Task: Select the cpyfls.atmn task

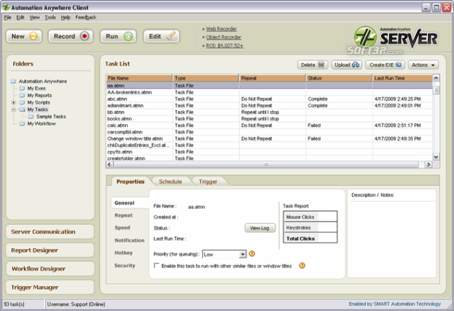Action: coord(269,152)
